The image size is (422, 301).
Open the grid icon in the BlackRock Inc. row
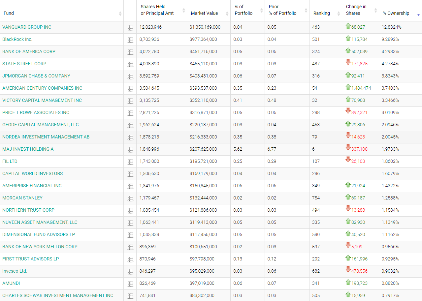point(130,40)
